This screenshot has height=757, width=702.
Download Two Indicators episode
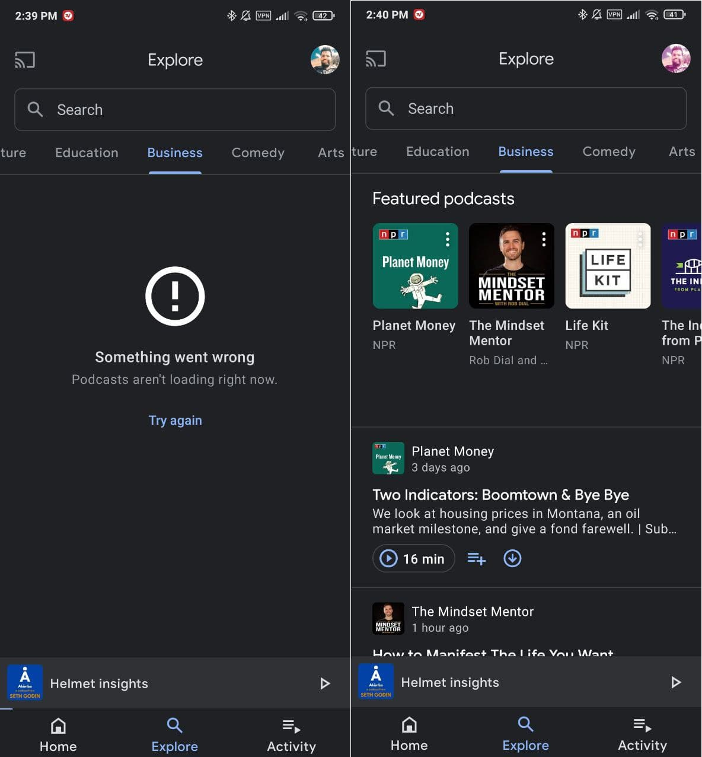click(x=512, y=559)
